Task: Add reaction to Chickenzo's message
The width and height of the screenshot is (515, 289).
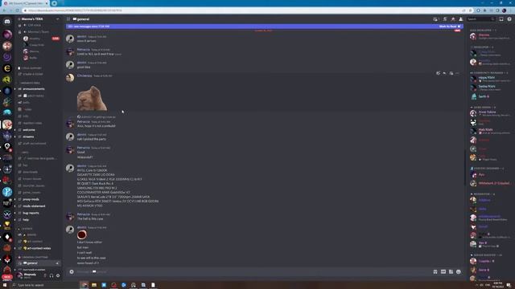Action: tap(438, 73)
